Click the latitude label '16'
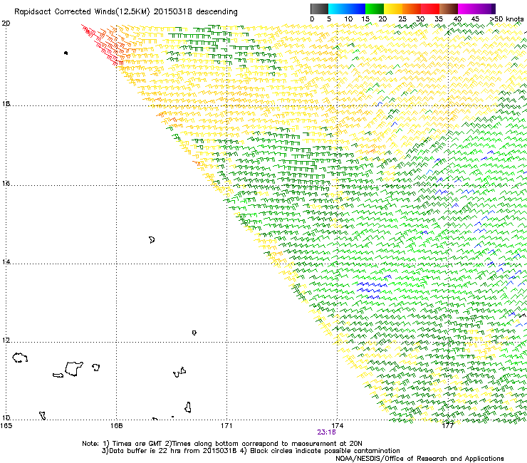Viewport: 527px width, 463px height. tap(6, 183)
